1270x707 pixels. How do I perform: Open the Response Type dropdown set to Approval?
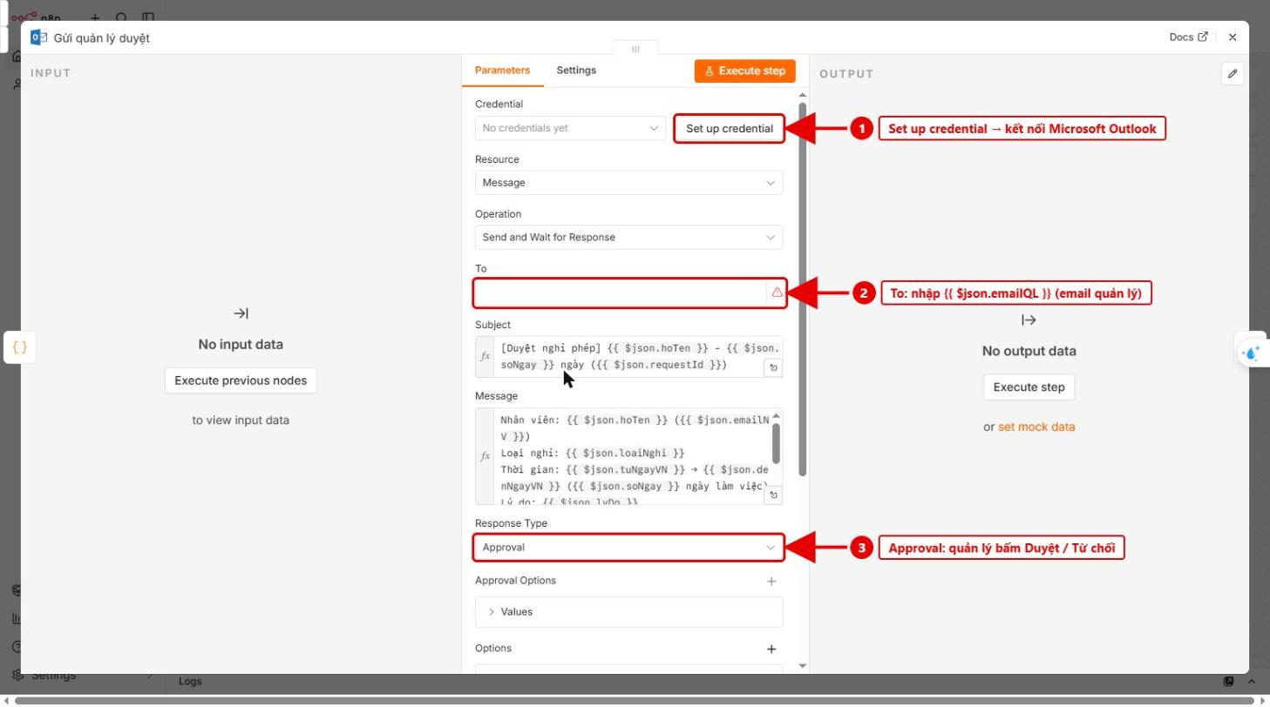(628, 548)
